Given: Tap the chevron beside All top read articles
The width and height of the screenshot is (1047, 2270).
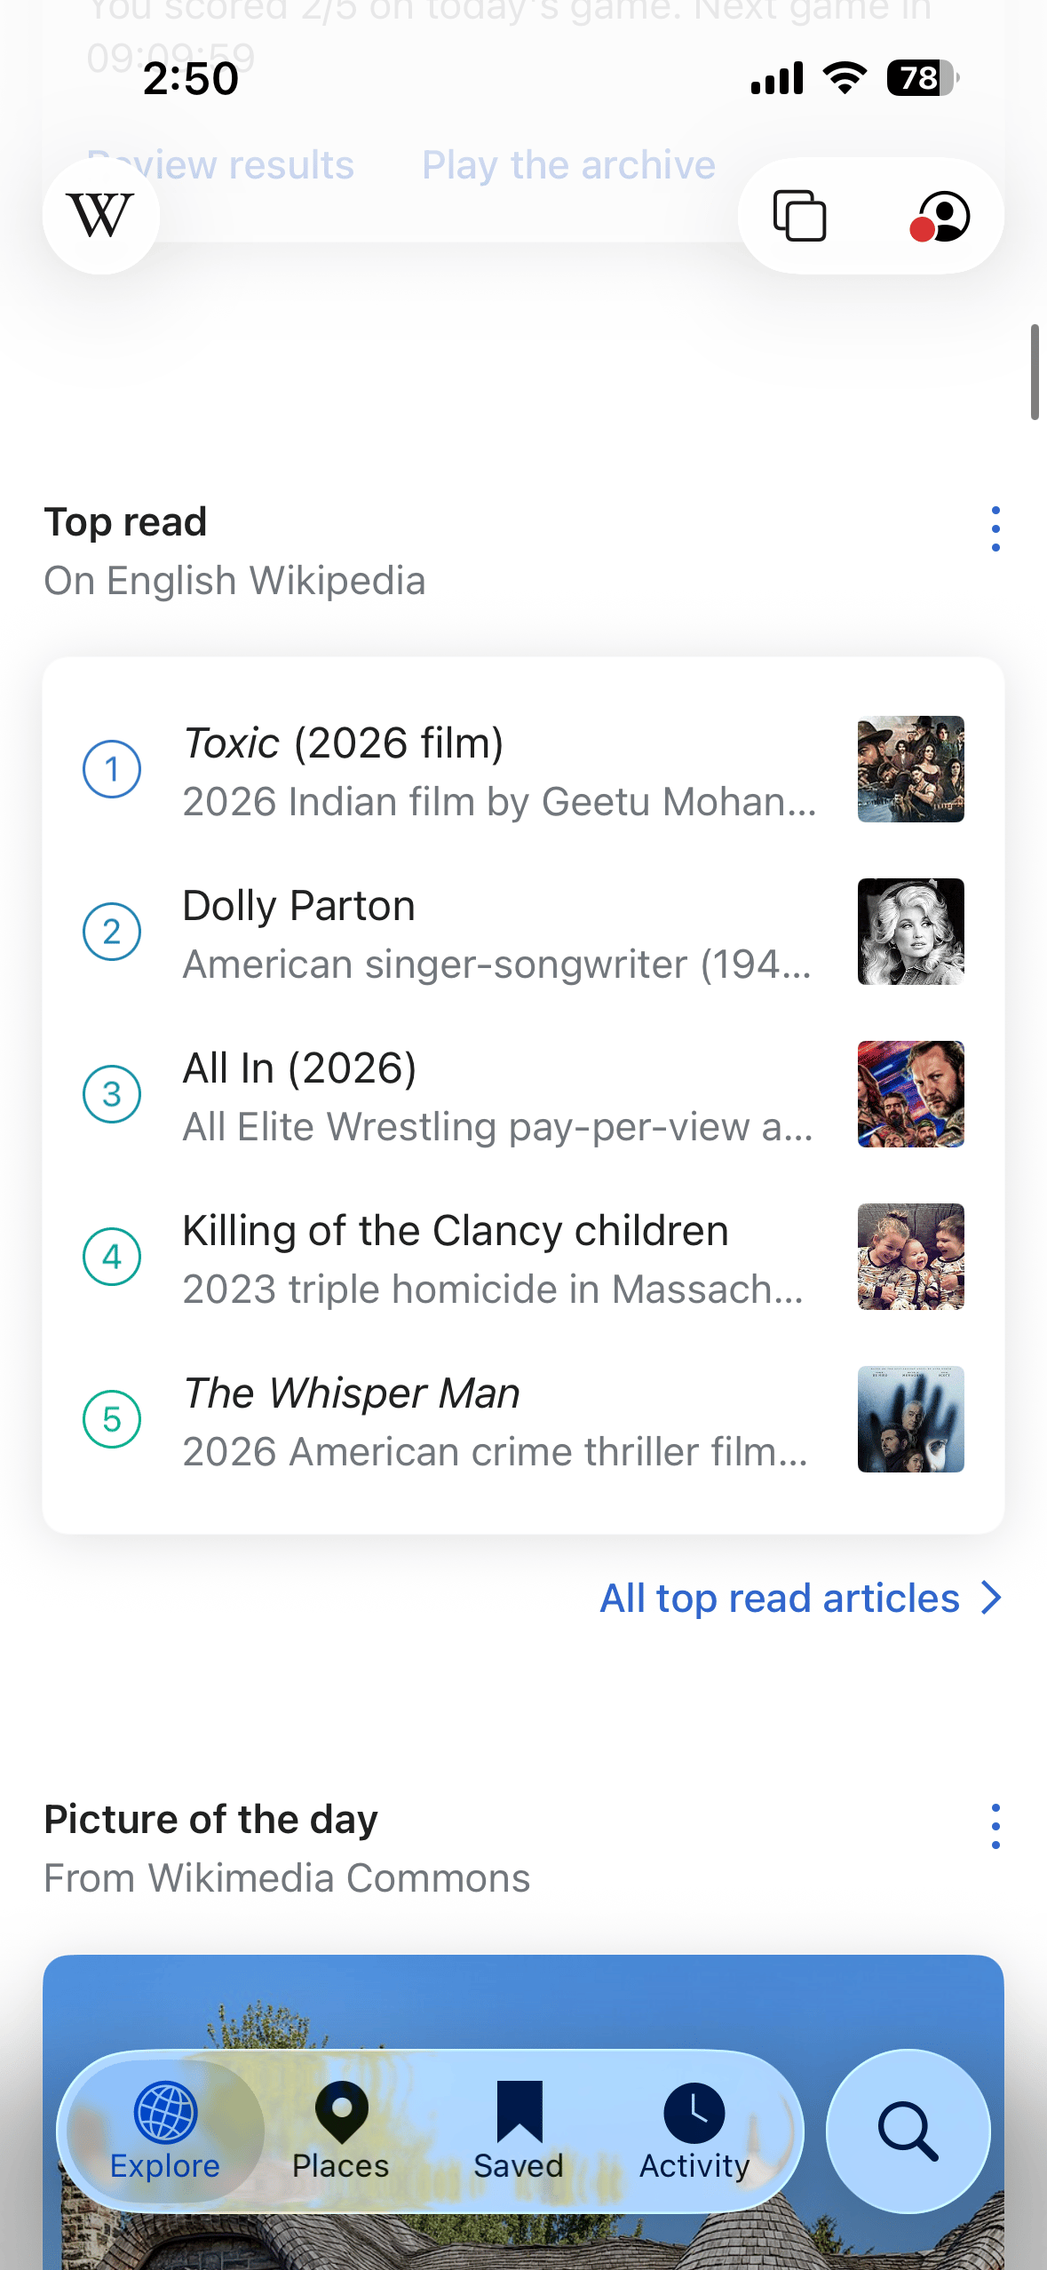Looking at the screenshot, I should tap(992, 1598).
